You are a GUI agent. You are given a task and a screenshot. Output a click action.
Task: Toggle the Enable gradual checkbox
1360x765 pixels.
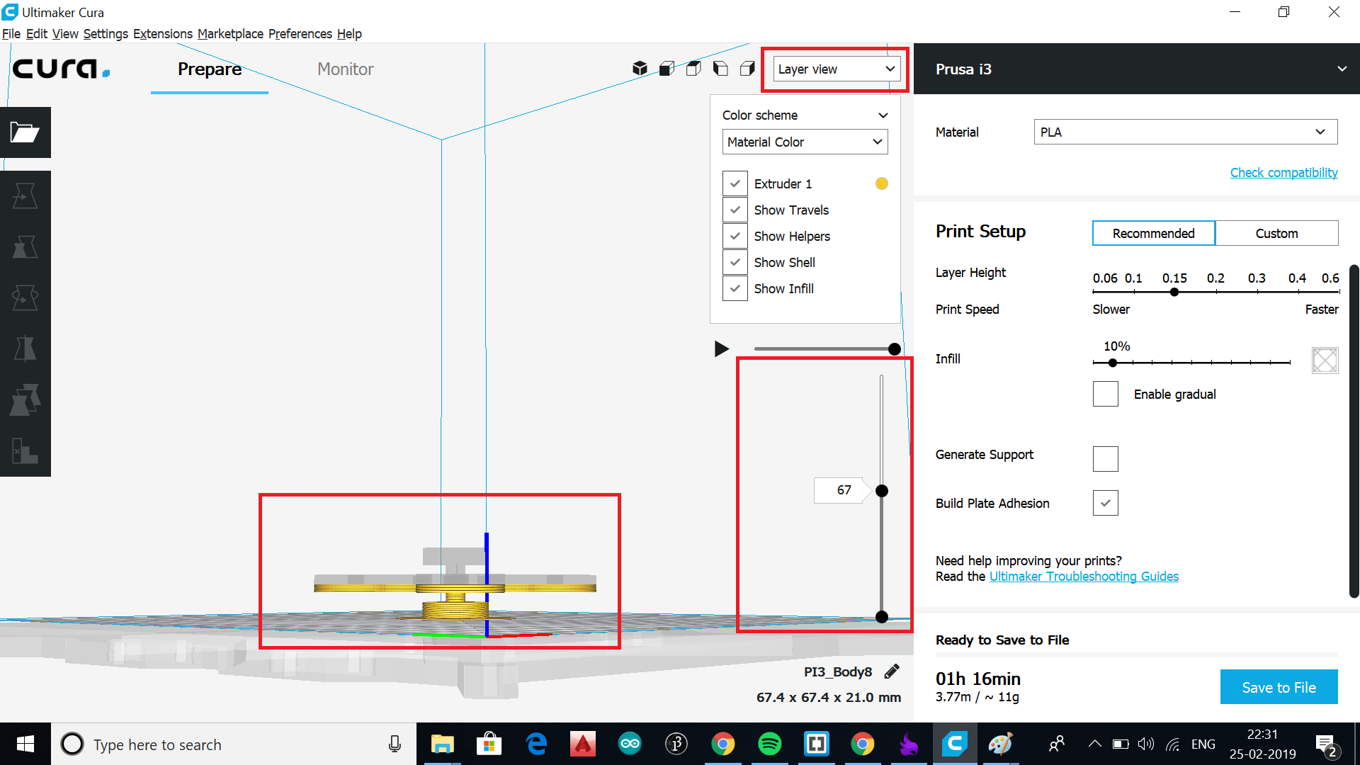(x=1105, y=394)
